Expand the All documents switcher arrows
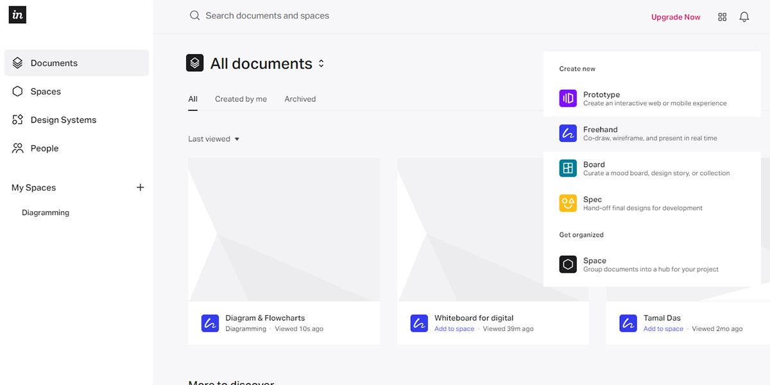This screenshot has width=770, height=385. point(321,64)
